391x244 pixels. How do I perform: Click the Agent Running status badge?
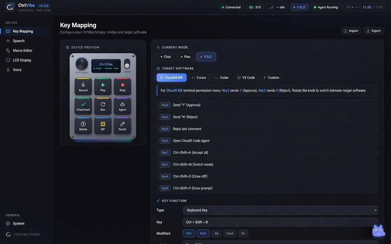click(x=326, y=7)
